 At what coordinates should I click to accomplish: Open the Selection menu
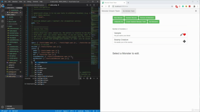click(15, 2)
